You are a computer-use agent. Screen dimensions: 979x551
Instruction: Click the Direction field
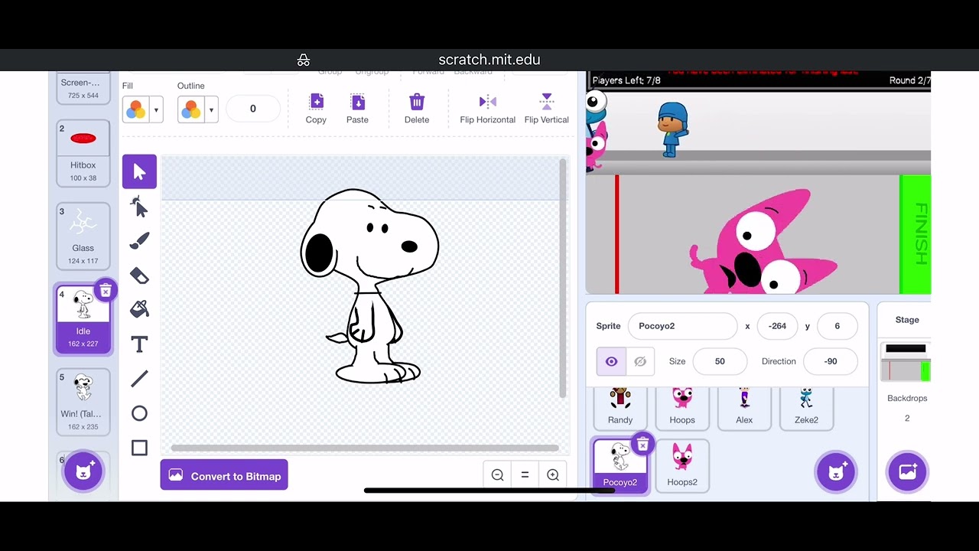click(x=831, y=361)
